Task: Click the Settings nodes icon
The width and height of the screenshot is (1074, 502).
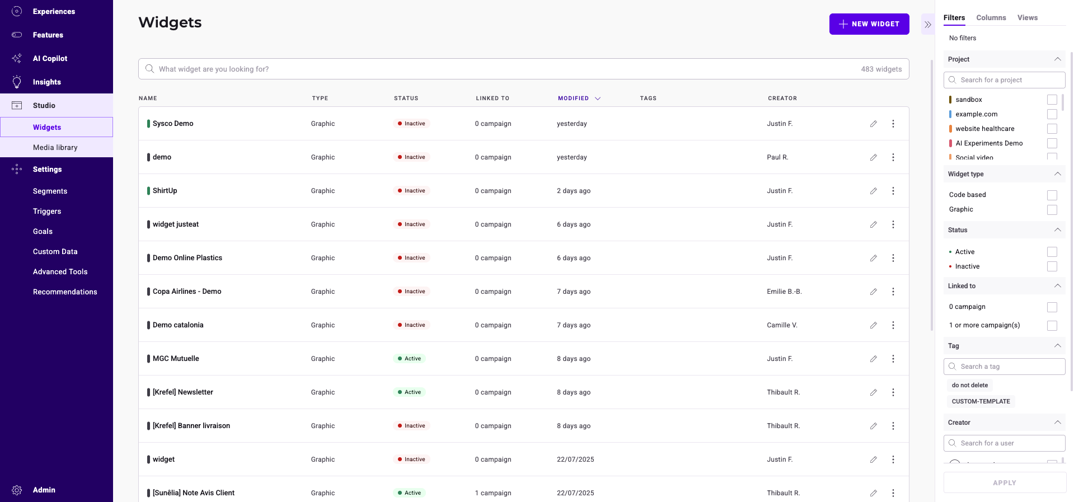Action: [17, 169]
